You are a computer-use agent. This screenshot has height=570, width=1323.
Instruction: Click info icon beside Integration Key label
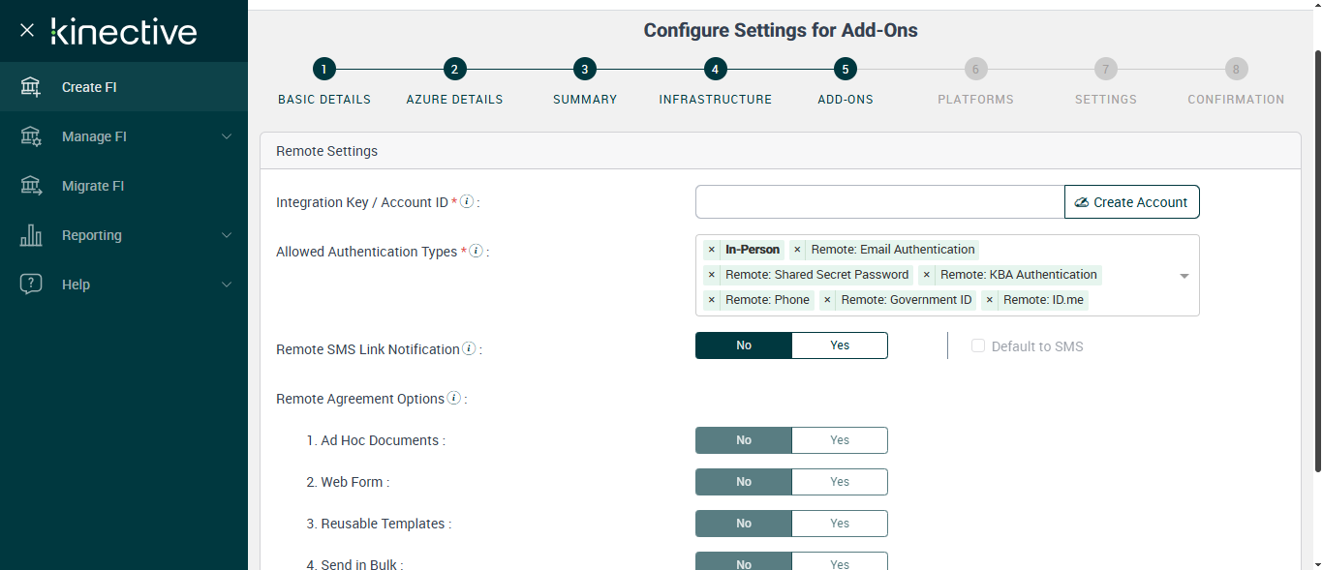coord(467,201)
